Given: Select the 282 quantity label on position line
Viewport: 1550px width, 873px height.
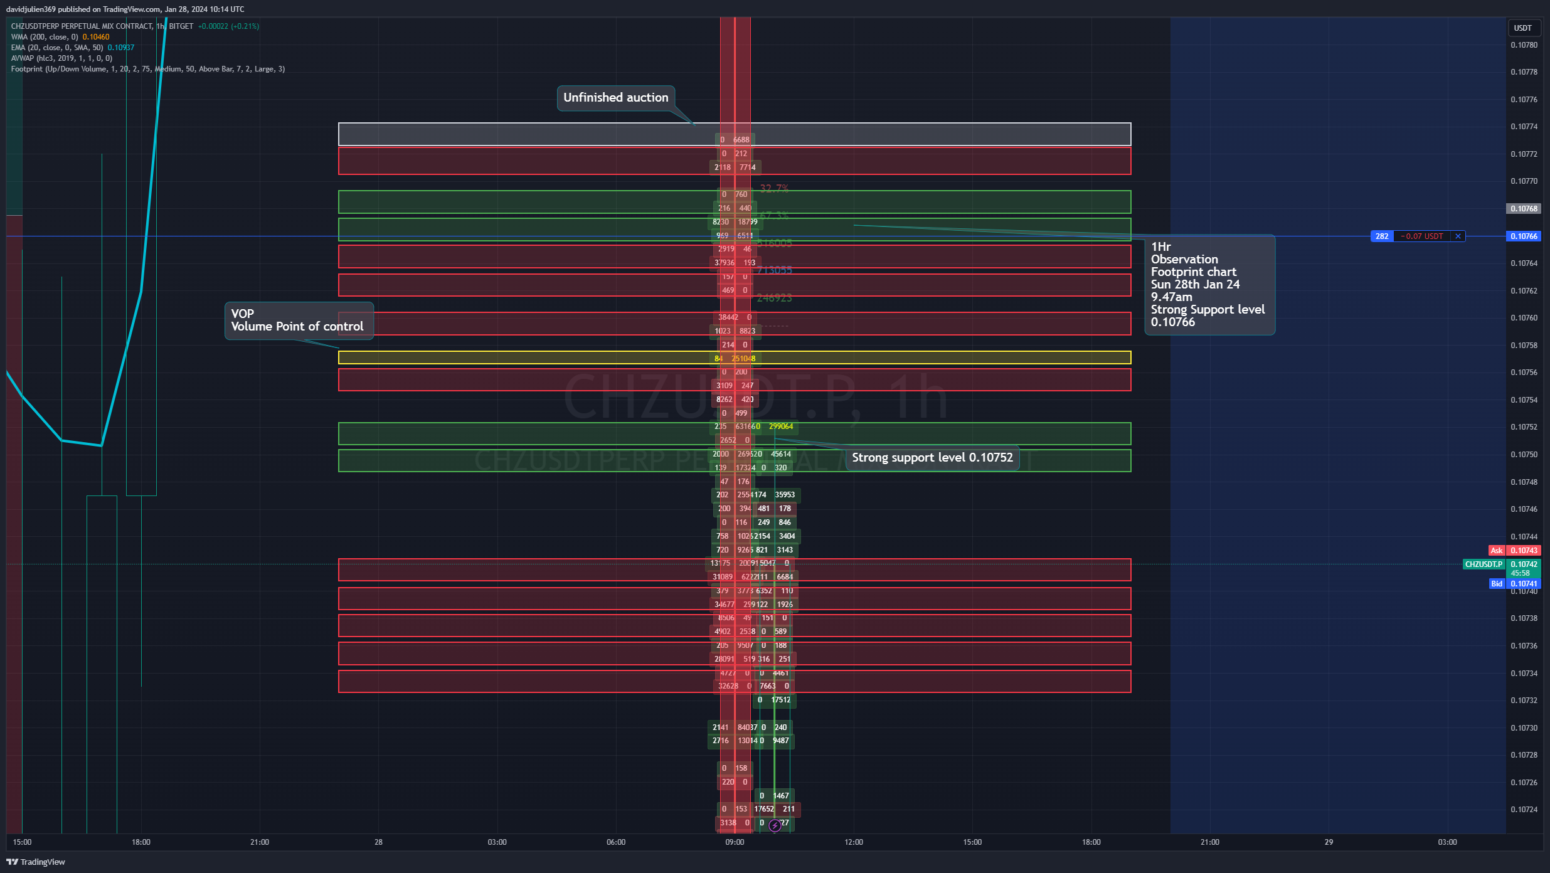Looking at the screenshot, I should tap(1382, 236).
